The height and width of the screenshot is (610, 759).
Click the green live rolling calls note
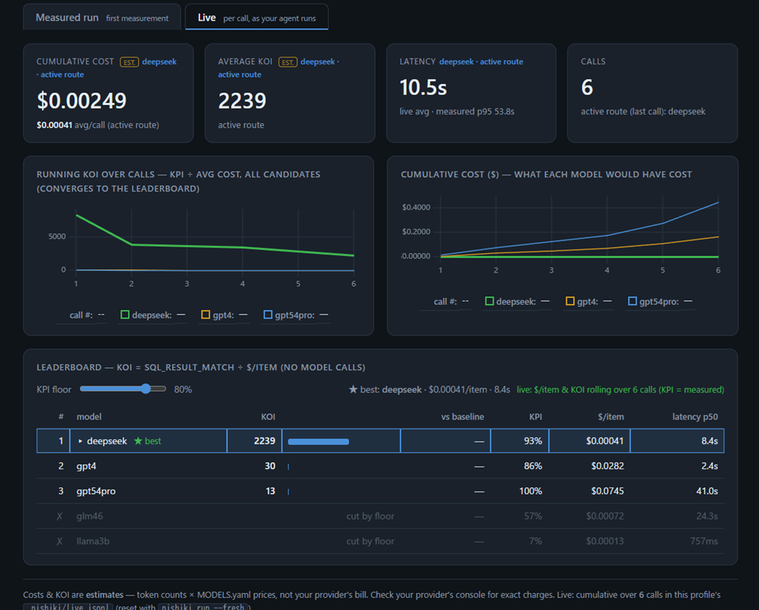click(620, 390)
